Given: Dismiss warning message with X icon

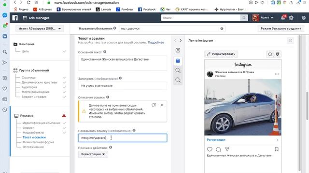Looking at the screenshot, I should [162, 105].
